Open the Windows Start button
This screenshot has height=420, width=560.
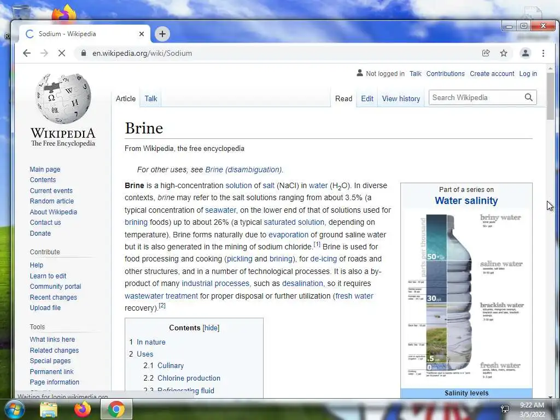(x=14, y=409)
